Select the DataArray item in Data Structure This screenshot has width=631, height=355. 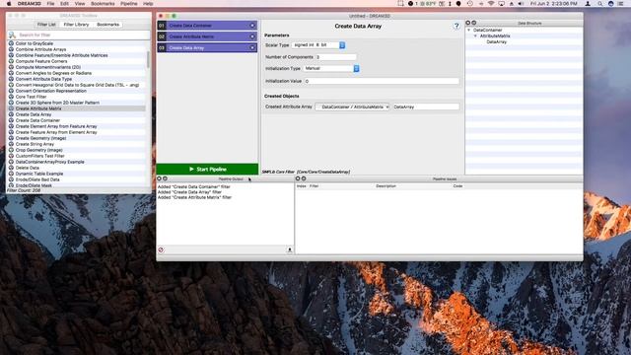pos(497,41)
